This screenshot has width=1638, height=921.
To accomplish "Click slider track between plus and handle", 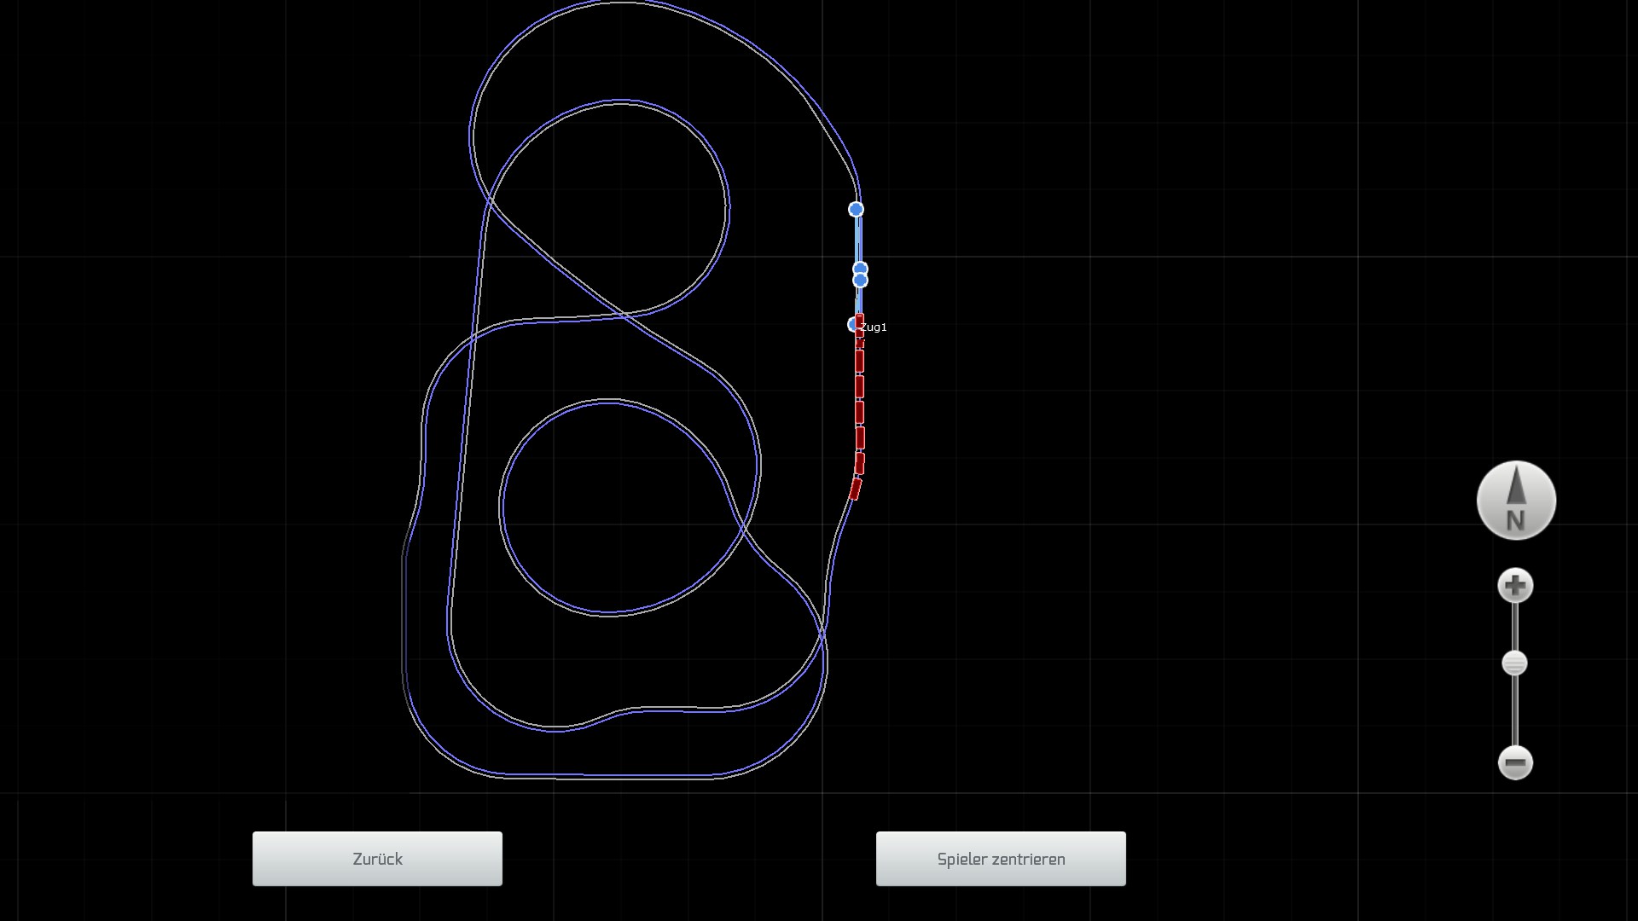I will pyautogui.click(x=1515, y=627).
